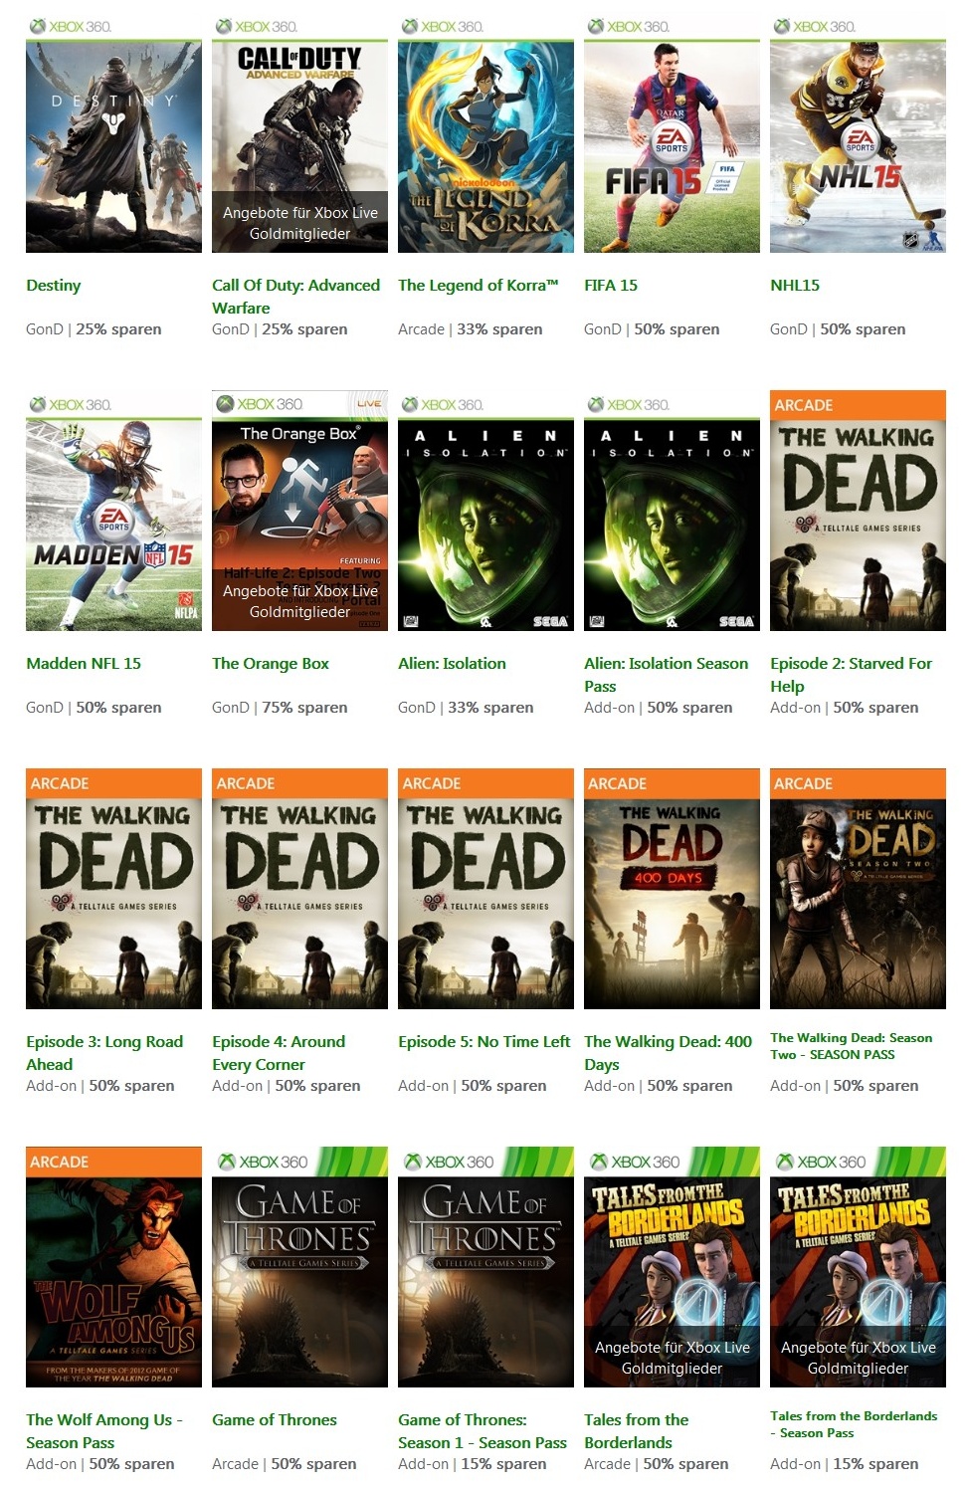Open The Orange Box cover image

pos(299,511)
